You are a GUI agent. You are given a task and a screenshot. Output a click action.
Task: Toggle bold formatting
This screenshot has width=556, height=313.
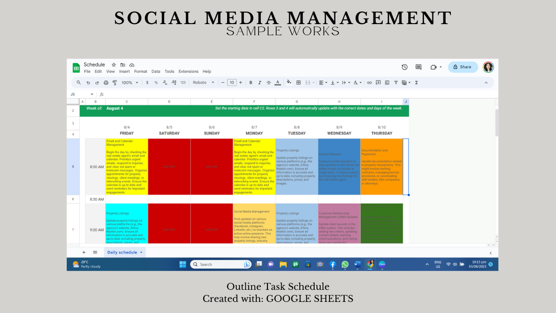tap(251, 83)
